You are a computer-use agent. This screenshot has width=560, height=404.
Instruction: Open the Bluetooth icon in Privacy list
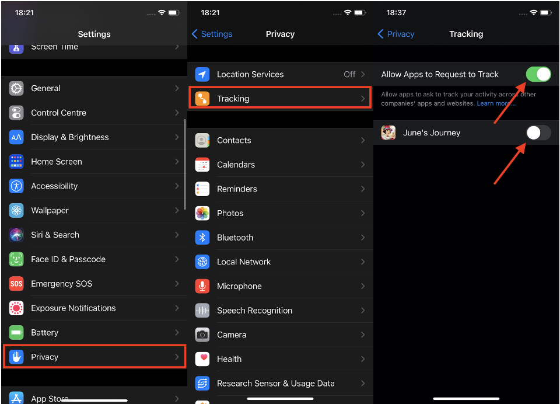202,238
